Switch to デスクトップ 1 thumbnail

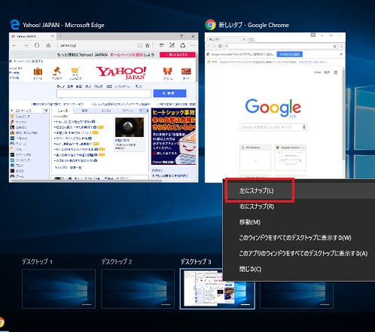(59, 288)
